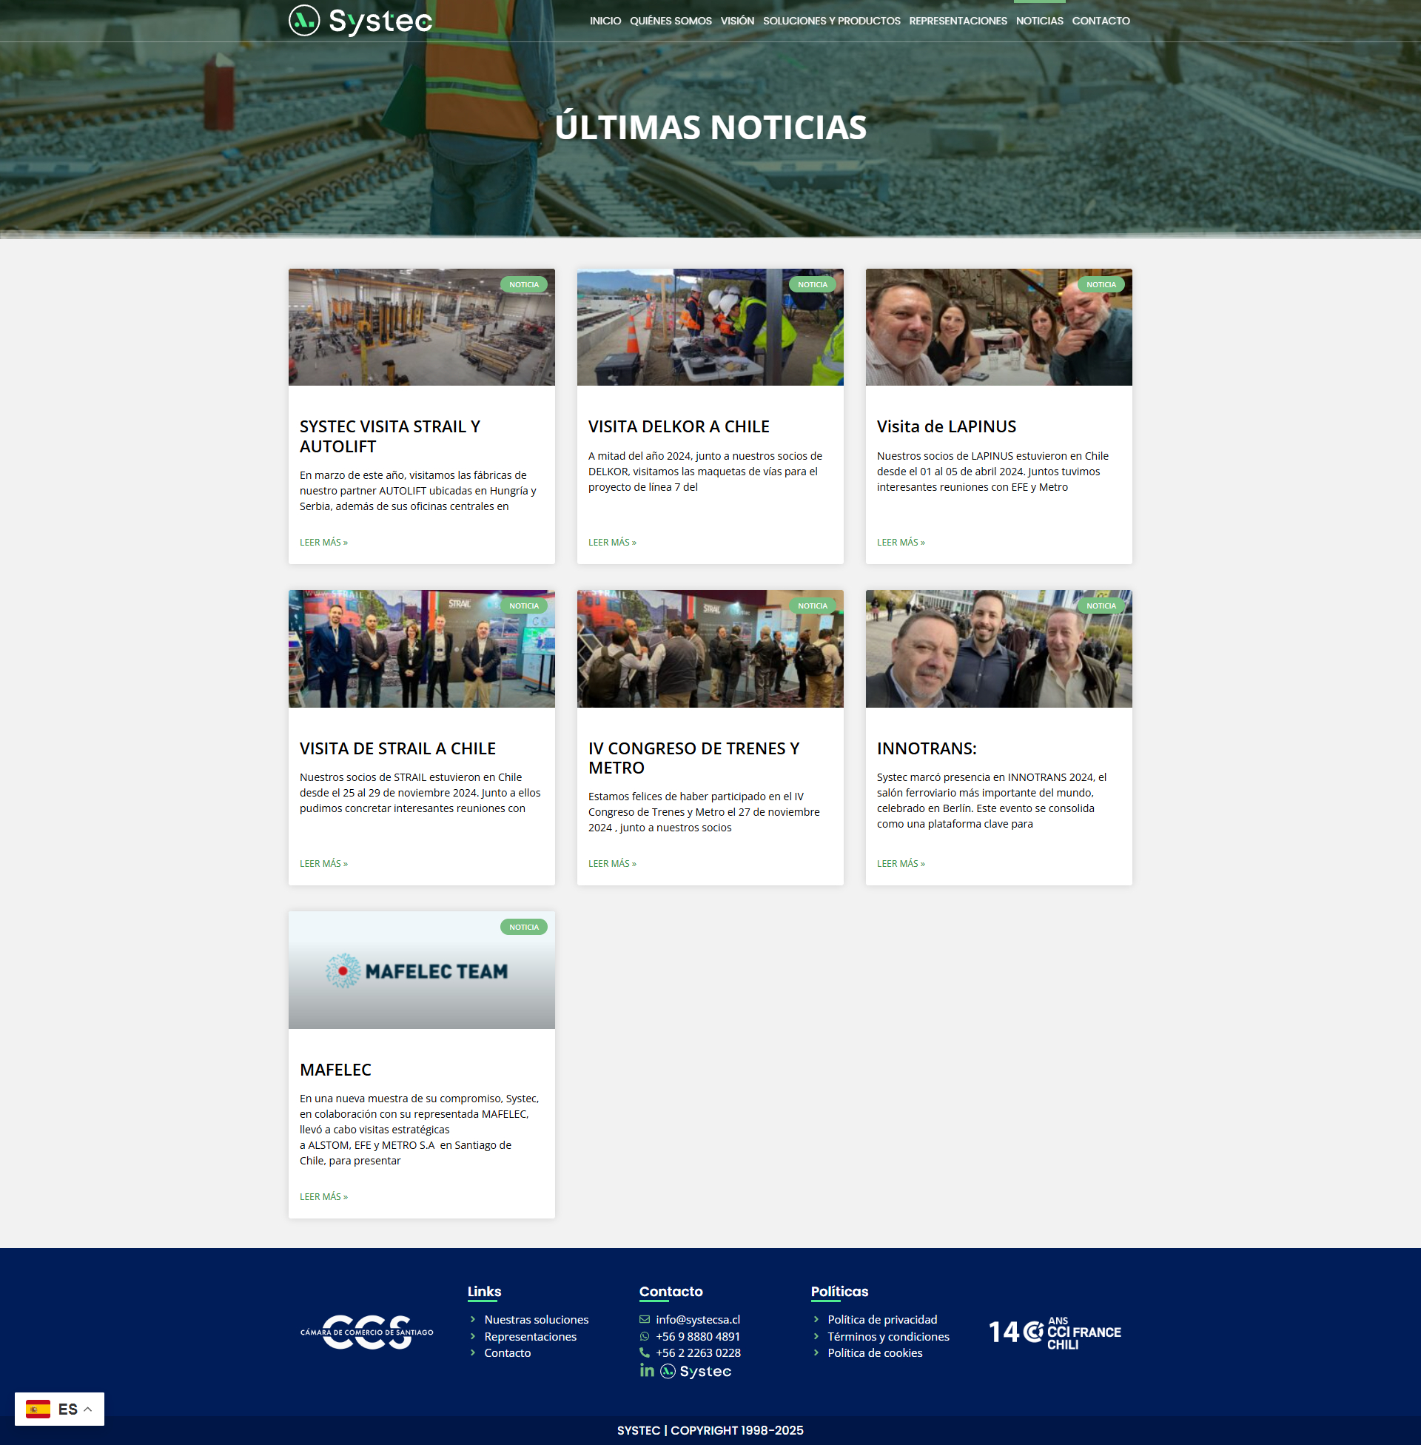Open the INNOTRANS selfie photo
Image resolution: width=1421 pixels, height=1445 pixels.
pyautogui.click(x=998, y=648)
